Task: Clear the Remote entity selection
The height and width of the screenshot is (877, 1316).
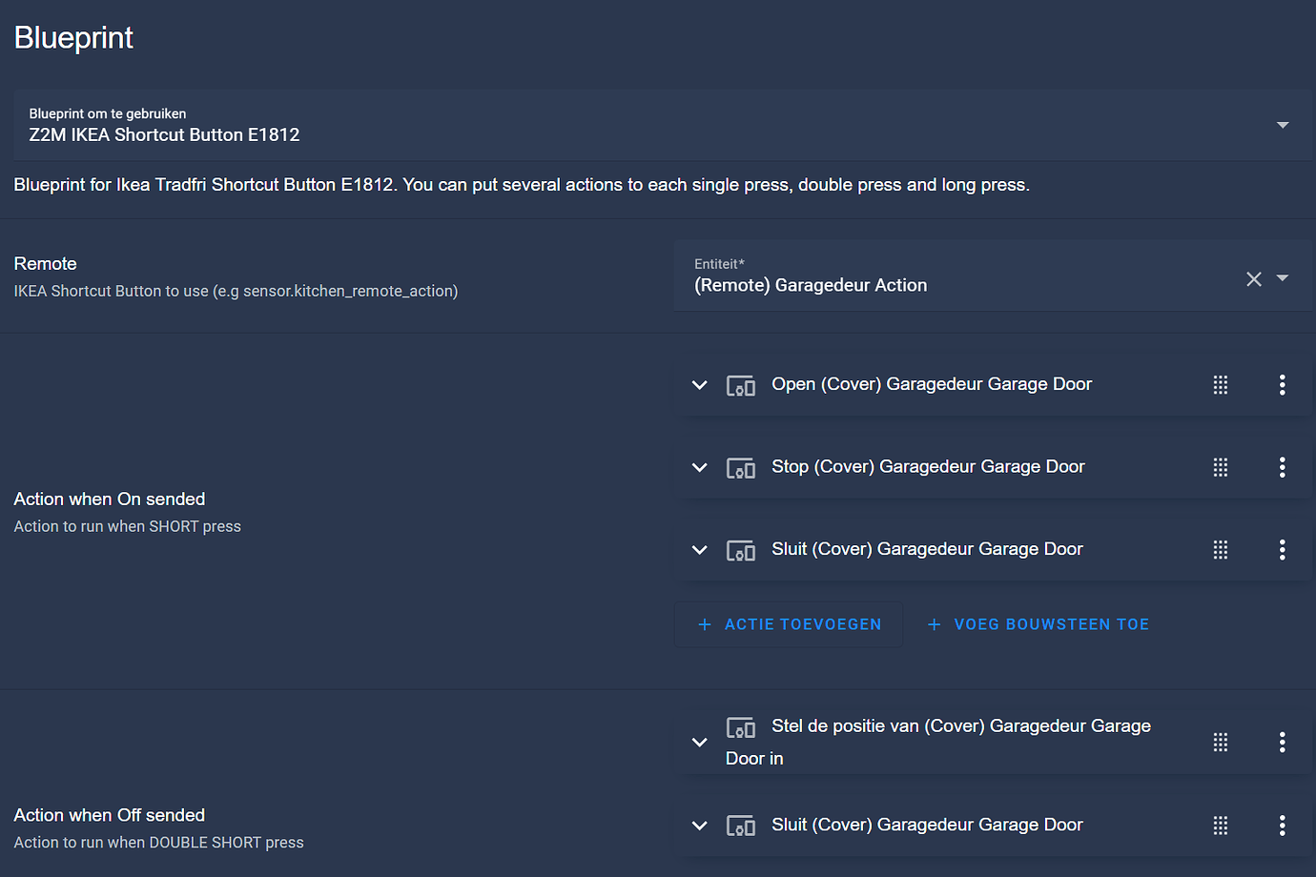Action: [1253, 278]
